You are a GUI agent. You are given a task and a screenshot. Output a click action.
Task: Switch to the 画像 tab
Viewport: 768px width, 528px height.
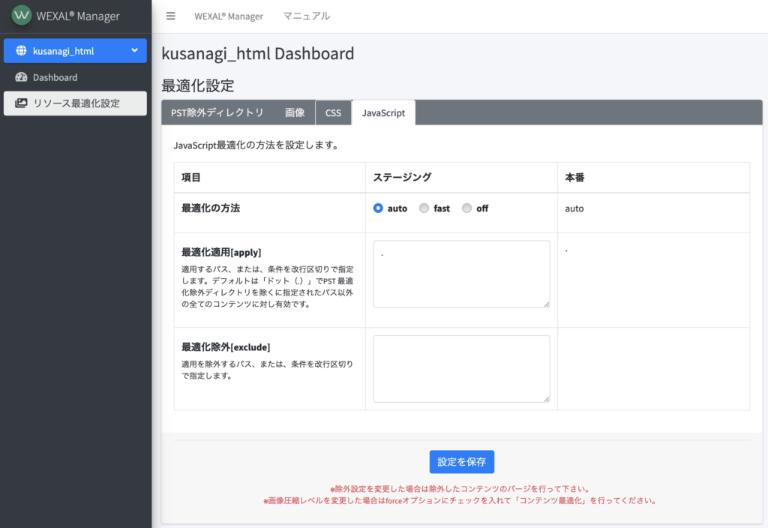point(294,112)
